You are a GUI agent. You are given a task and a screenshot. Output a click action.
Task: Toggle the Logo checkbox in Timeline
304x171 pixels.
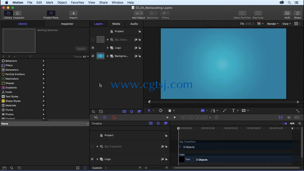click(x=92, y=159)
